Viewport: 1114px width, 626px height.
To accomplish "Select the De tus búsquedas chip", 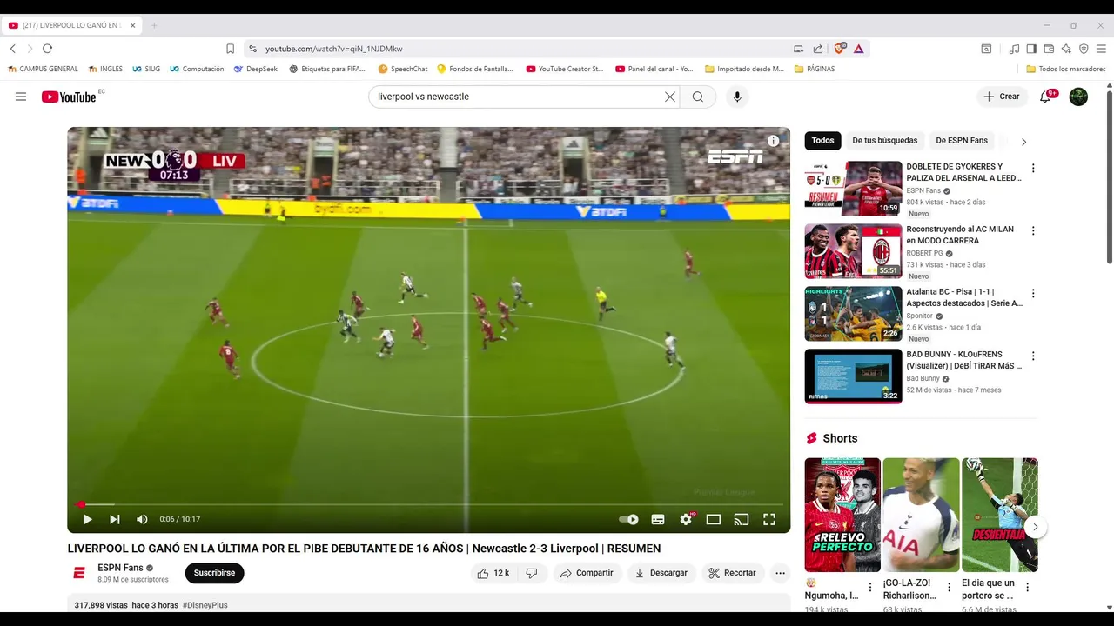I will coord(884,140).
